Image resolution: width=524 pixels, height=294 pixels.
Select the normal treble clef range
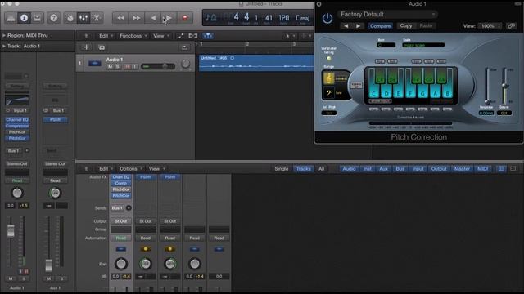(329, 78)
